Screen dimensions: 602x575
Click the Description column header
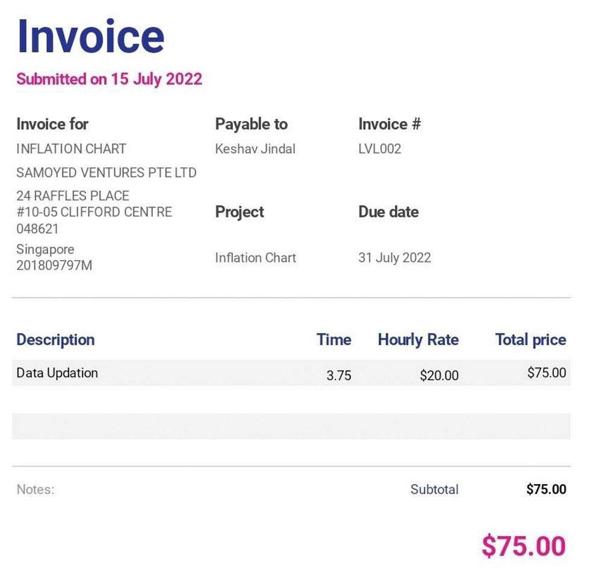[55, 340]
